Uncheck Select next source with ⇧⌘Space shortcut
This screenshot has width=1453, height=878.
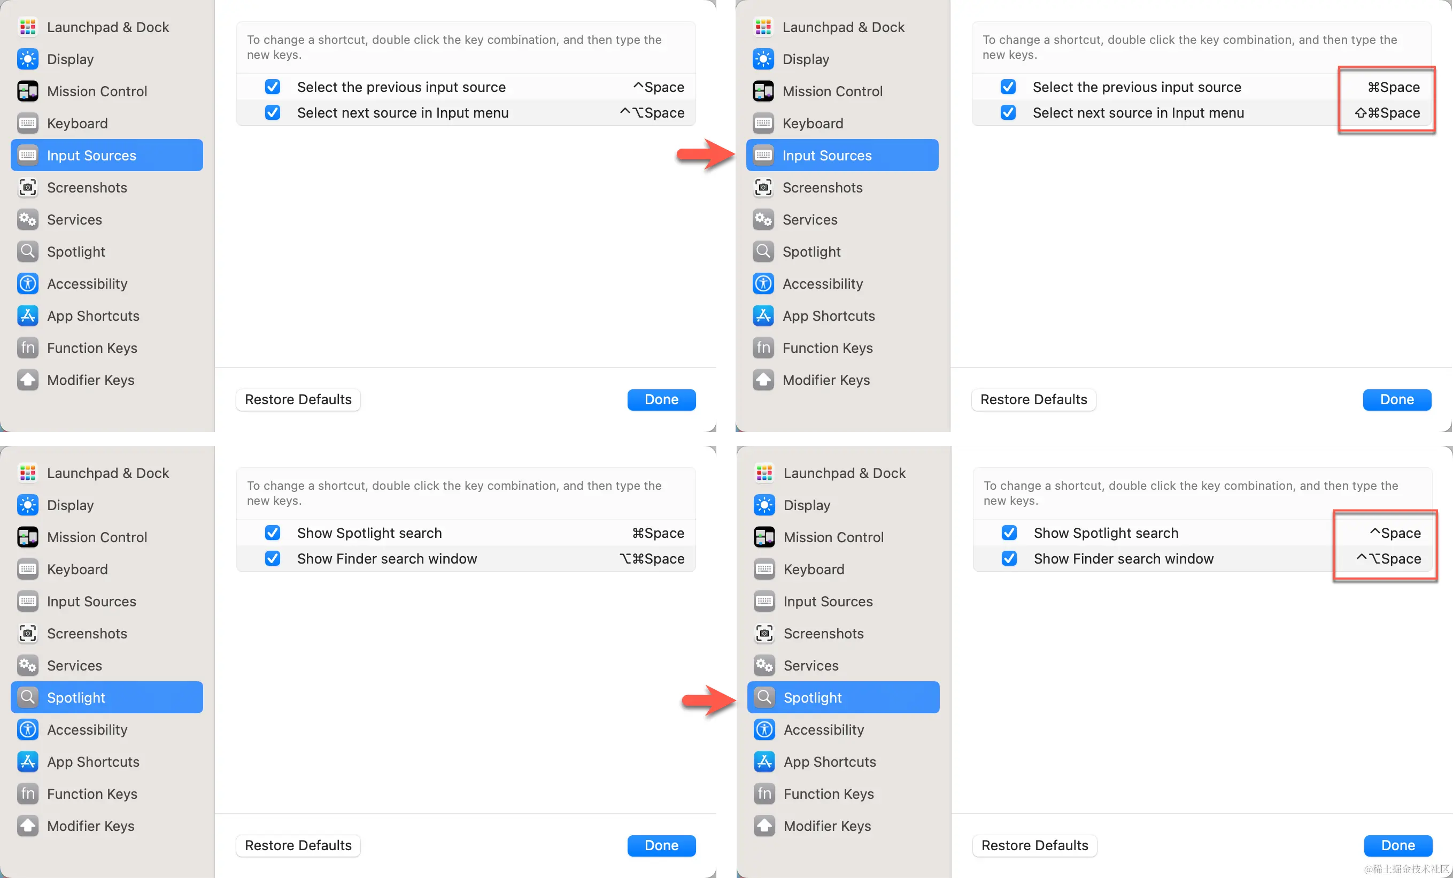(1008, 113)
